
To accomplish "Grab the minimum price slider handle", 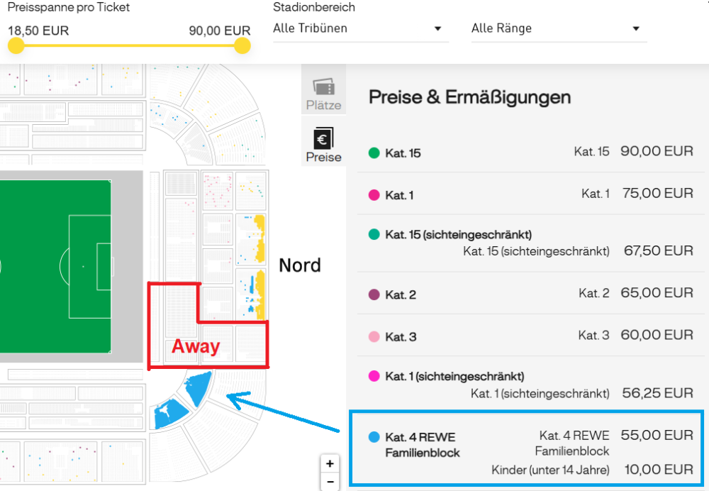I will 16,45.
